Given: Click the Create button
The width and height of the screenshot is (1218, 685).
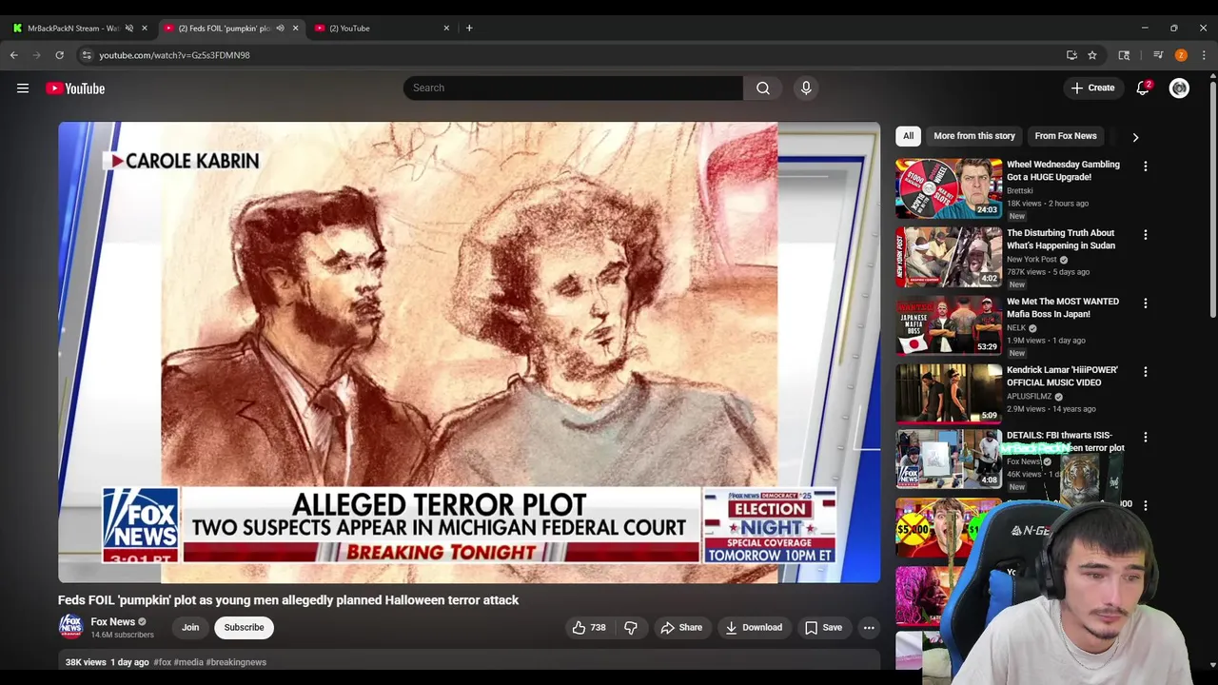Looking at the screenshot, I should (x=1091, y=88).
